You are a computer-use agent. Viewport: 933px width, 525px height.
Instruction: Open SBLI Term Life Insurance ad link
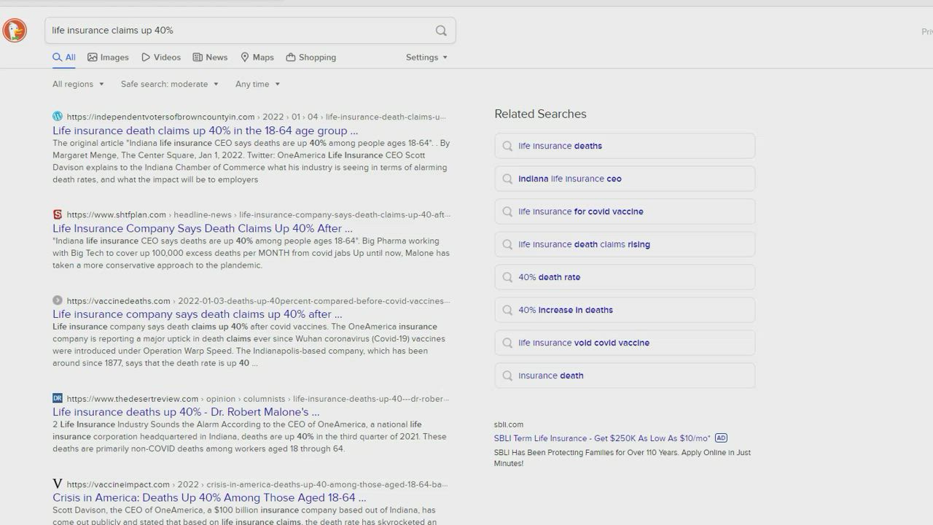(601, 438)
